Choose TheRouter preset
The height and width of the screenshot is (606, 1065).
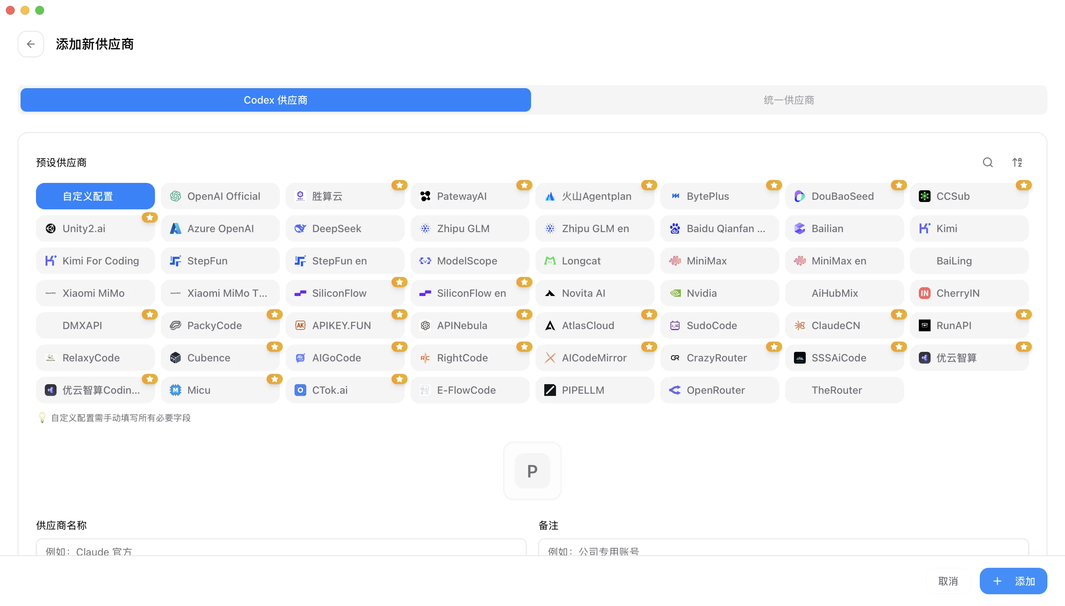click(x=844, y=390)
